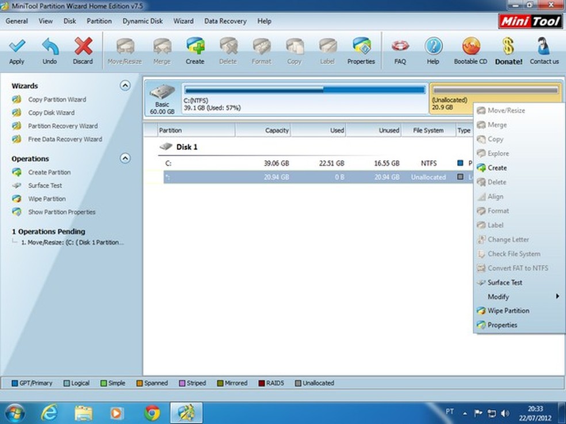The image size is (566, 424).
Task: Open Google Chrome from the taskbar
Action: (x=152, y=412)
